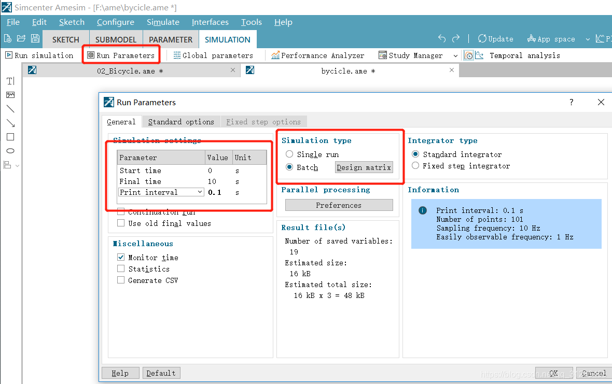Select the line drawing tool
The image size is (612, 384).
tap(10, 109)
